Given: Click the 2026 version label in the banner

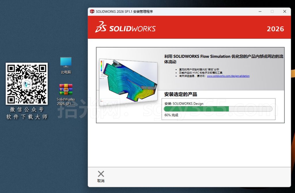Looking at the screenshot, I should pos(275,29).
